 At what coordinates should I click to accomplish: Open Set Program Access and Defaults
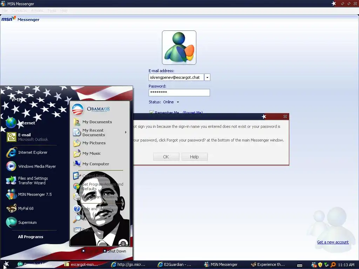[98, 186]
